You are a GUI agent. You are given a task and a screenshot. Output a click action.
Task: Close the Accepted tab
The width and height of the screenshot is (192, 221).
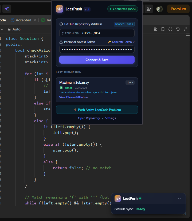(35, 20)
